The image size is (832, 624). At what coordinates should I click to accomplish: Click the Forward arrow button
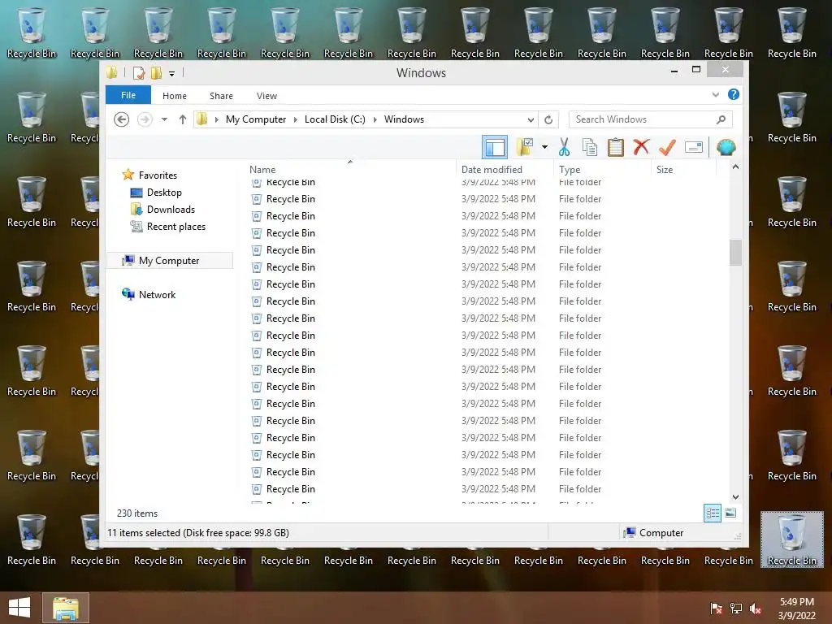[x=145, y=119]
